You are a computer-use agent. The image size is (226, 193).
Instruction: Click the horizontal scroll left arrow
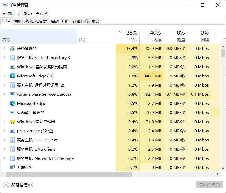(x=3, y=174)
